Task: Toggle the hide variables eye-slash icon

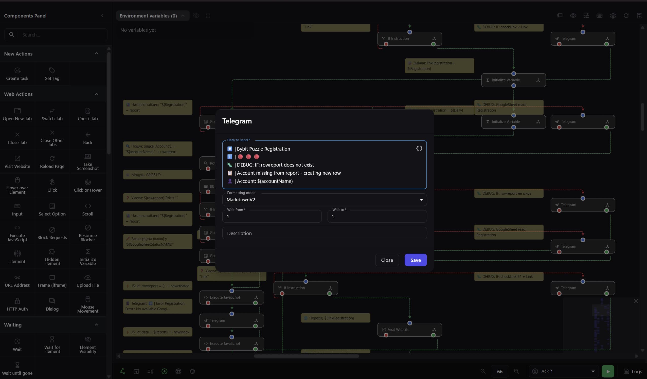Action: [196, 16]
